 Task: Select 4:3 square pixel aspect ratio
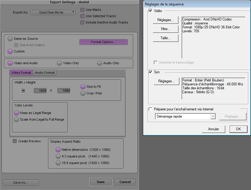tap(58, 157)
